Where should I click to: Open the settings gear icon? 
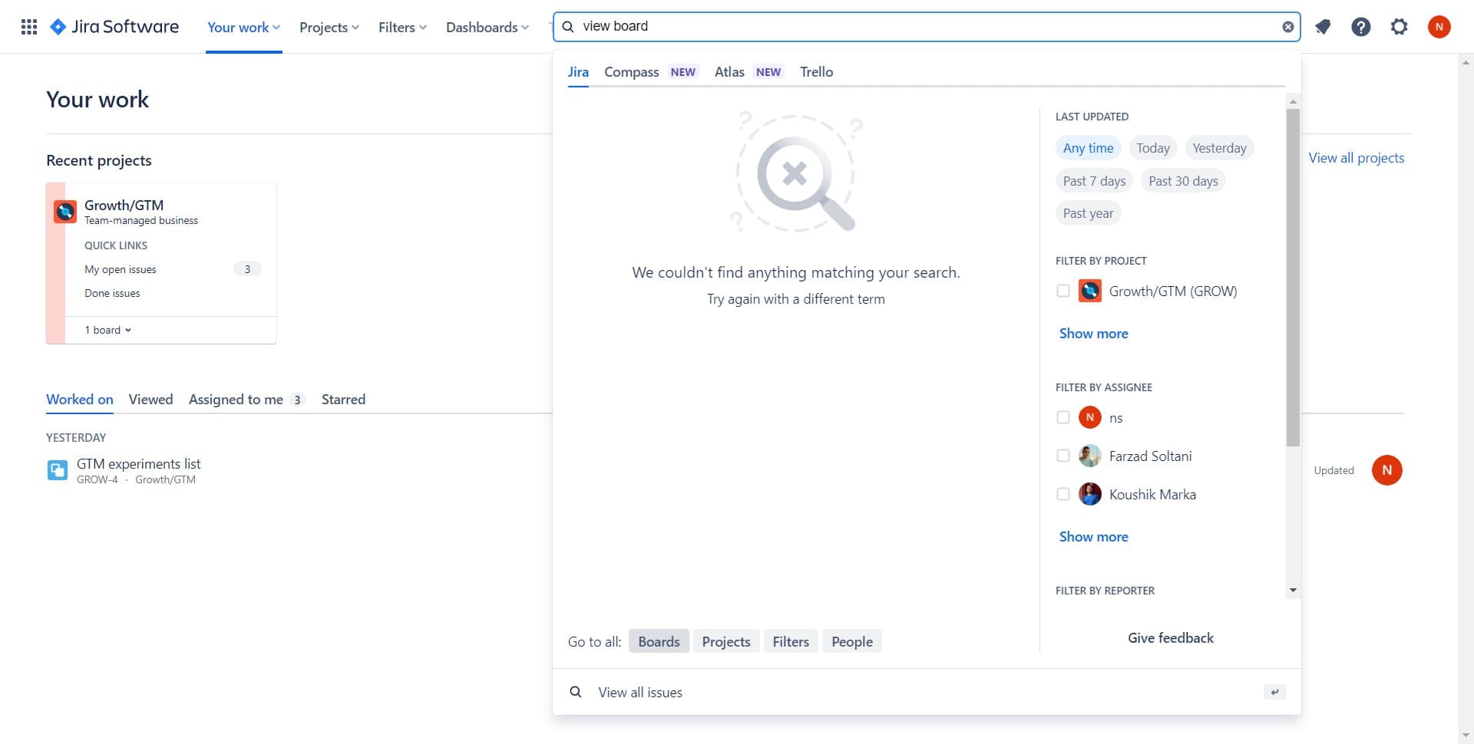[x=1399, y=27]
